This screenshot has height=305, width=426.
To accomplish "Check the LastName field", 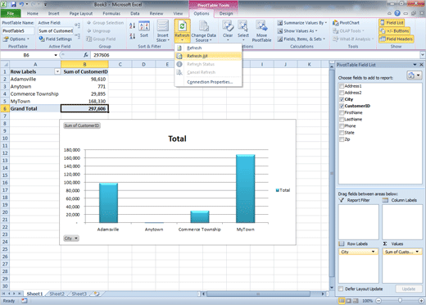I will [342, 120].
